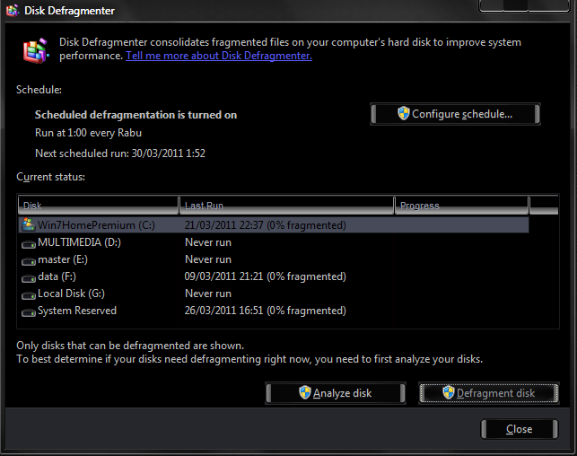Select the System Reserved disk row
Screen dimensions: 577x456
pos(274,311)
